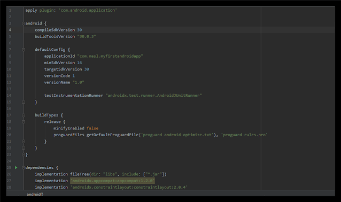Image resolution: width=341 pixels, height=202 pixels.
Task: Click the "30.0.3" version string
Action: click(x=87, y=36)
